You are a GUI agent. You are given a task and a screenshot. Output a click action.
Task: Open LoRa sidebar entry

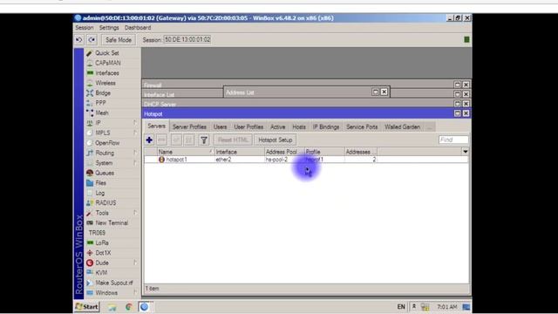pyautogui.click(x=102, y=242)
